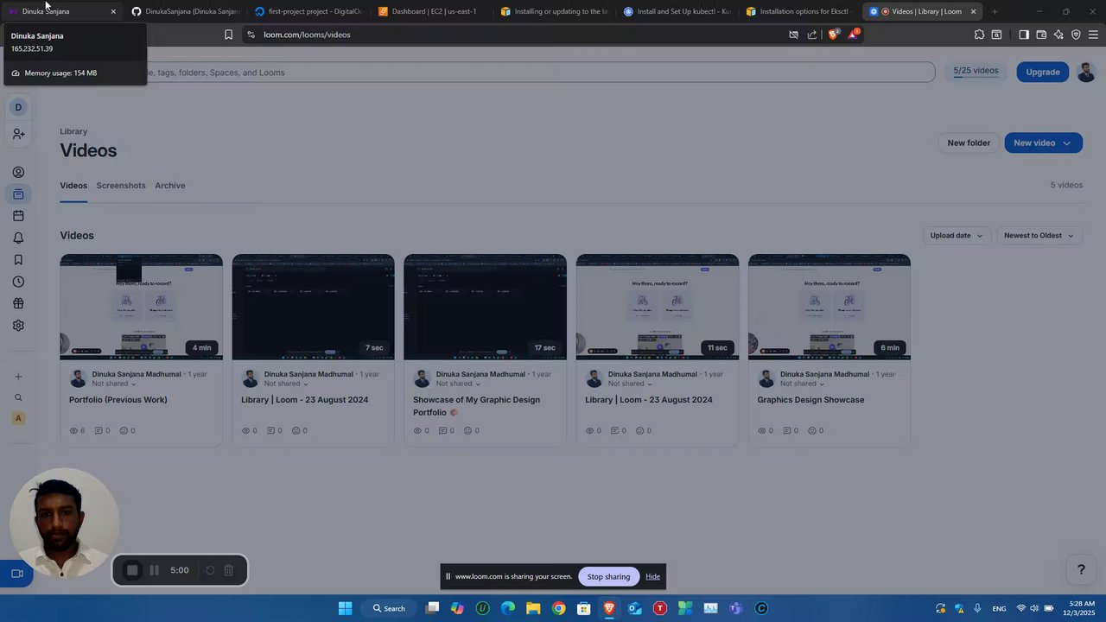1106x622 pixels.
Task: Click the plus add-space icon in sidebar
Action: coord(18,377)
